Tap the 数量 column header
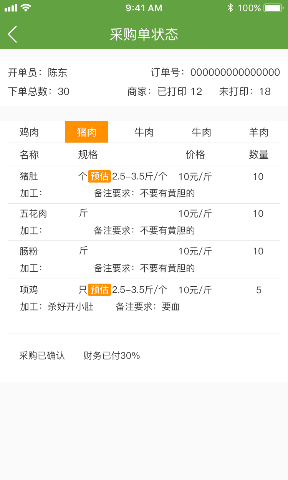The width and height of the screenshot is (288, 480). [258, 154]
